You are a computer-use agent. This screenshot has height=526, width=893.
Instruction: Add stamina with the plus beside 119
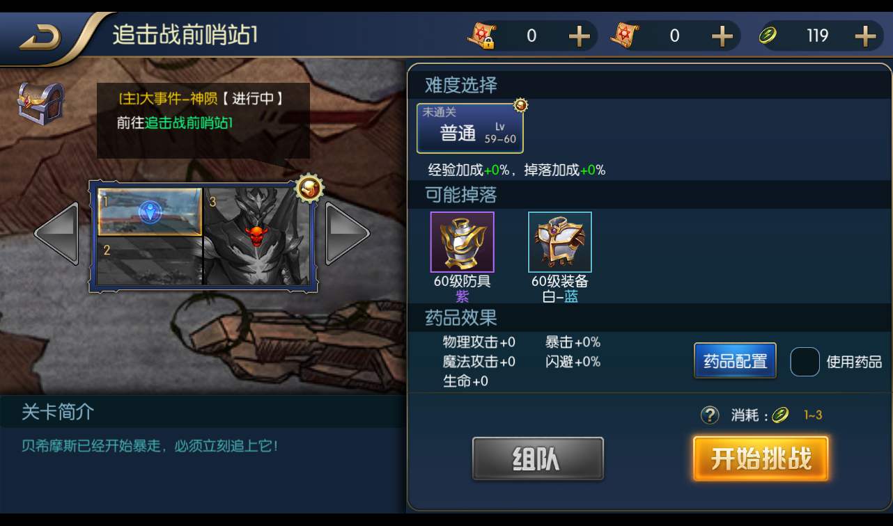tap(864, 36)
